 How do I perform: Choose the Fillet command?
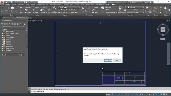[x=43, y=10]
